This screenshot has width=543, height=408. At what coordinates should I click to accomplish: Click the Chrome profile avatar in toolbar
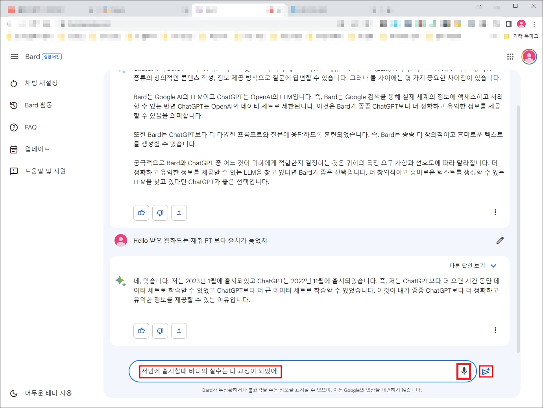pyautogui.click(x=521, y=24)
